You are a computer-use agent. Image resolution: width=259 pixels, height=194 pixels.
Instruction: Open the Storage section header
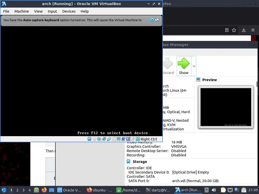pyautogui.click(x=140, y=162)
